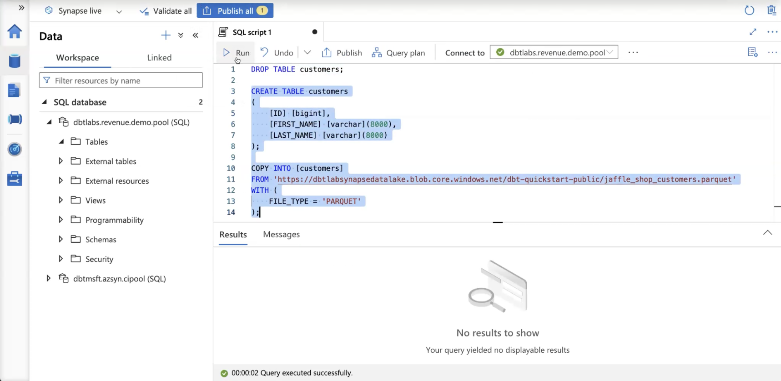Screen dimensions: 781x381
Task: Collapse the results pane with chevron
Action: (x=767, y=233)
